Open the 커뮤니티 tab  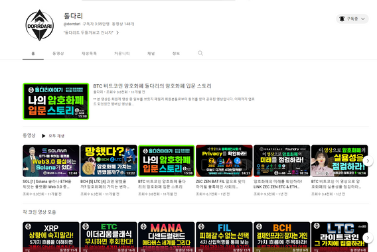122,53
